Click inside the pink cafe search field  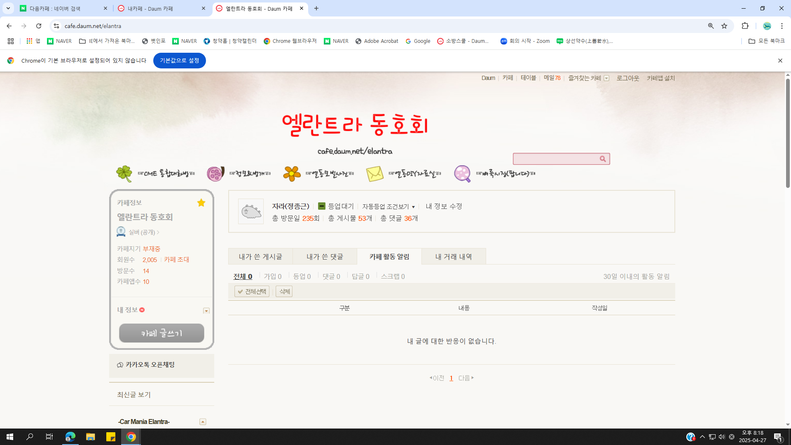pyautogui.click(x=554, y=159)
